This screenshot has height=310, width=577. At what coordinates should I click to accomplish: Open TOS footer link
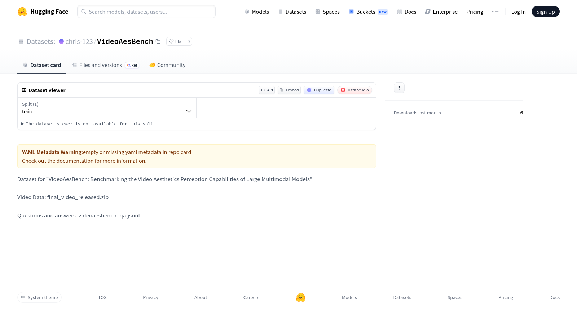pyautogui.click(x=102, y=297)
